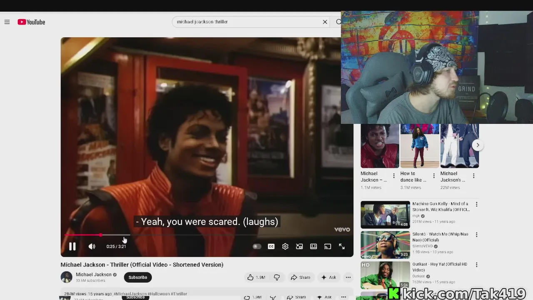This screenshot has width=533, height=300.
Task: Open the Ask AI button
Action: click(x=329, y=277)
